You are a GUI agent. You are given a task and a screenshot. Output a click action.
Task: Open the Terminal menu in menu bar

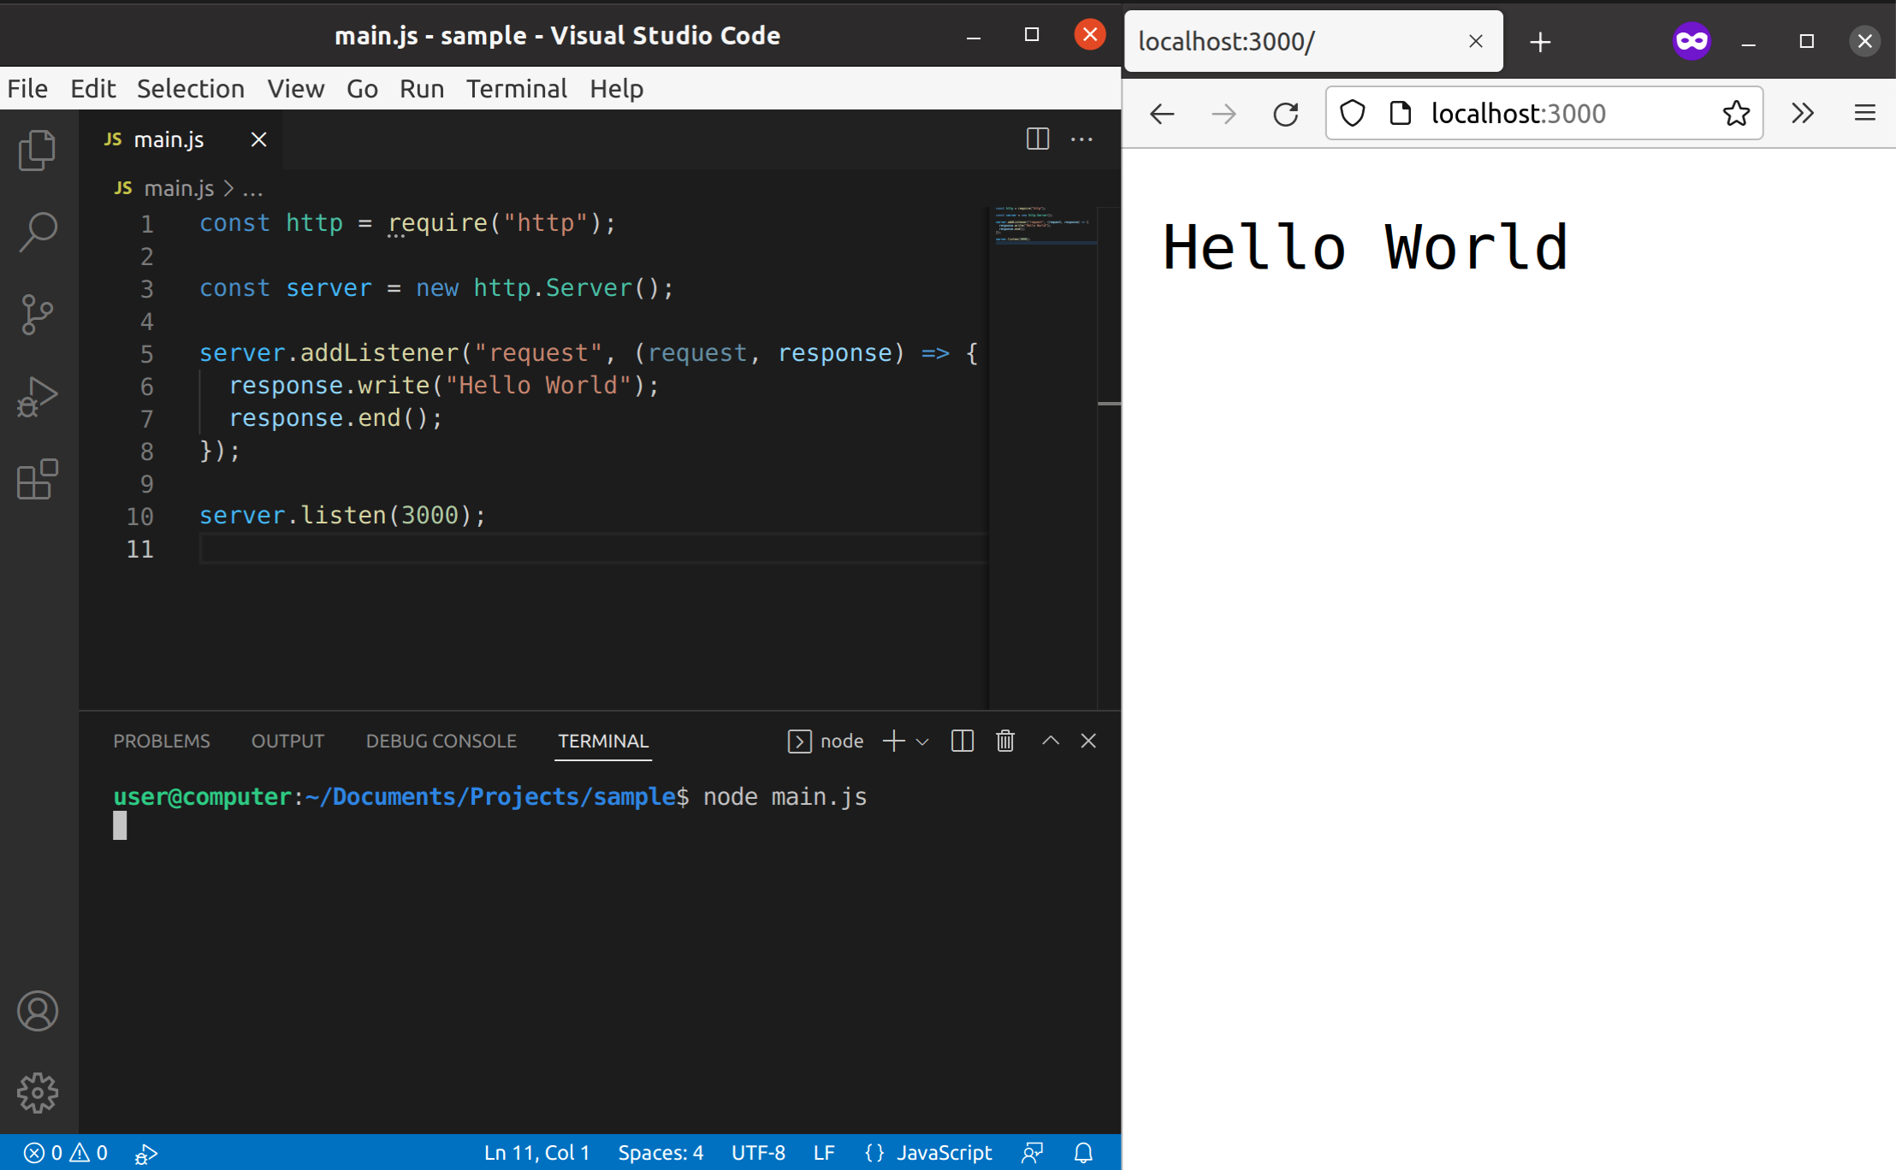(x=516, y=89)
